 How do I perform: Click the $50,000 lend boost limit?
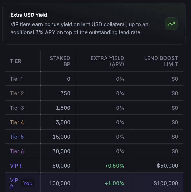pyautogui.click(x=168, y=166)
